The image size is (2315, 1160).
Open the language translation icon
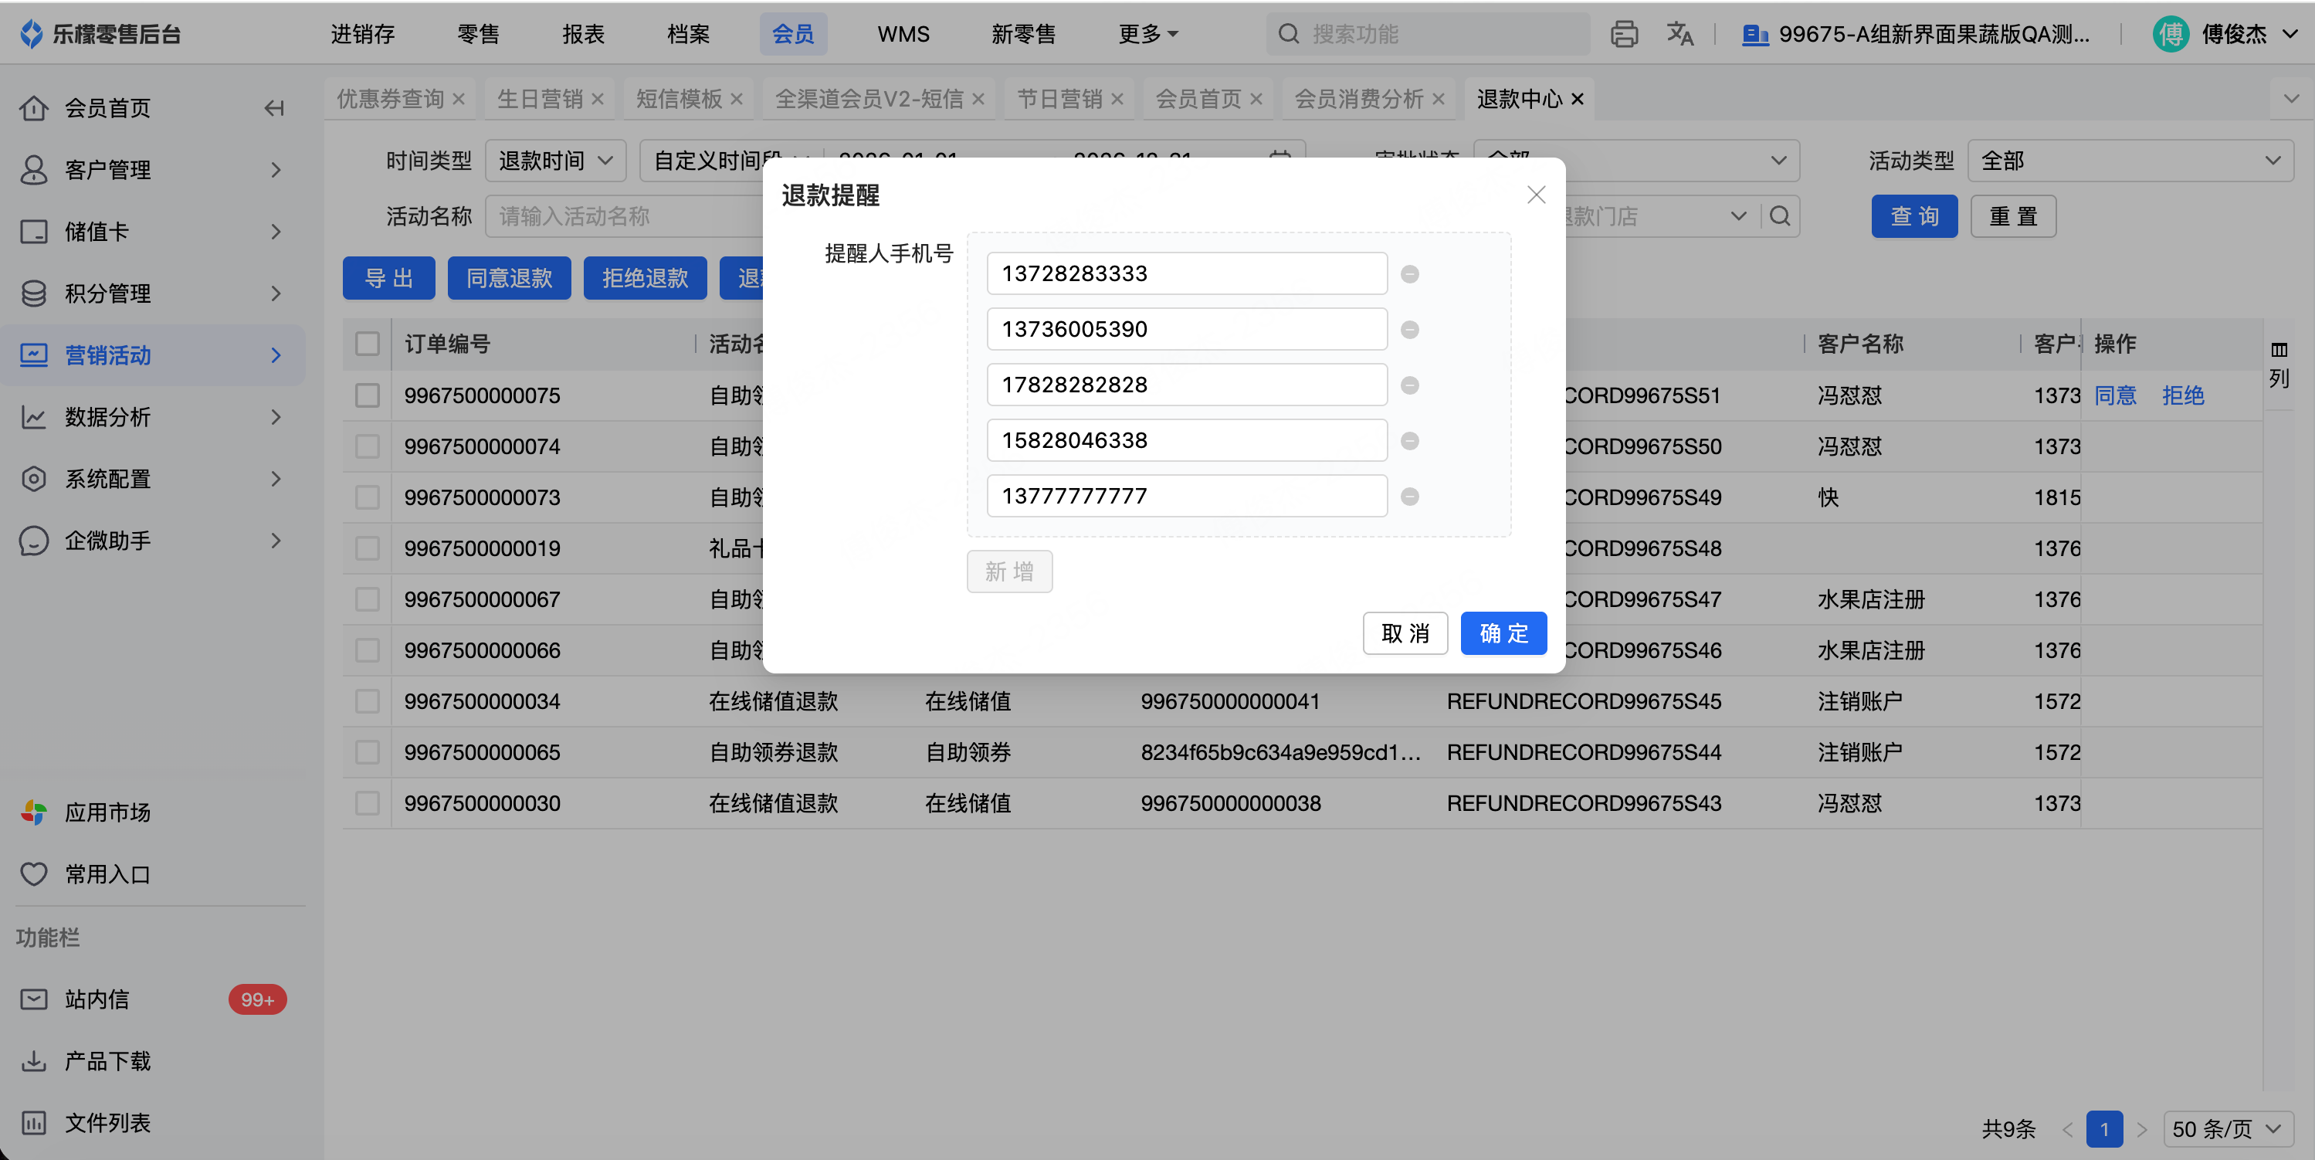[x=1679, y=34]
